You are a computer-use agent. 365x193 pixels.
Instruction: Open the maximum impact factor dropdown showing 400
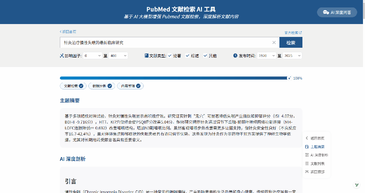click(118, 56)
